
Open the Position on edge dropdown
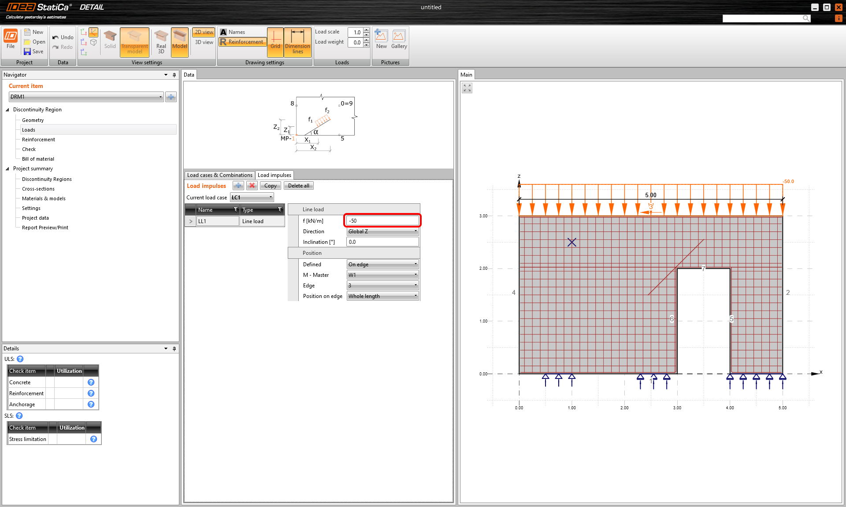382,296
